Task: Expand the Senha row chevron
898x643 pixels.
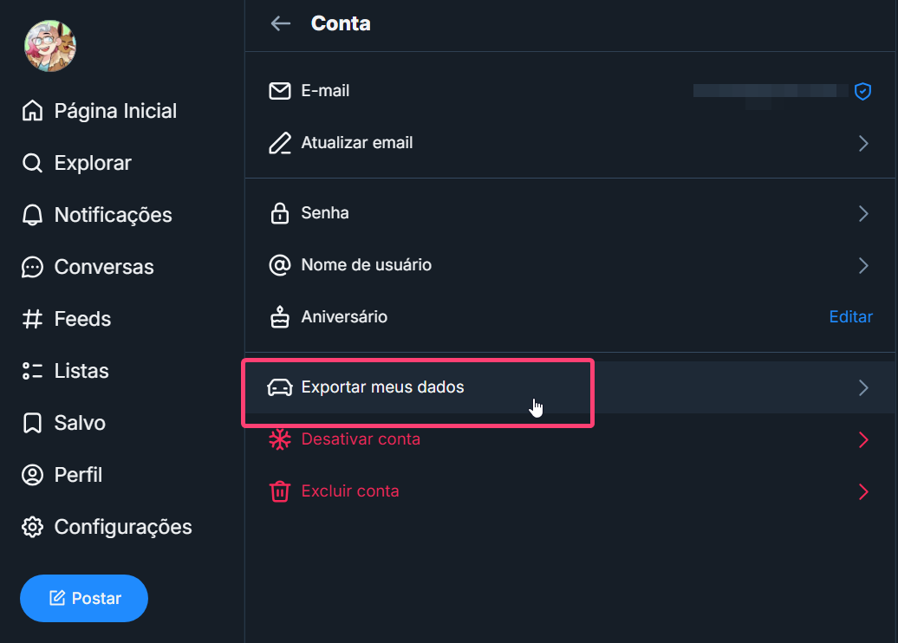Action: click(x=862, y=213)
